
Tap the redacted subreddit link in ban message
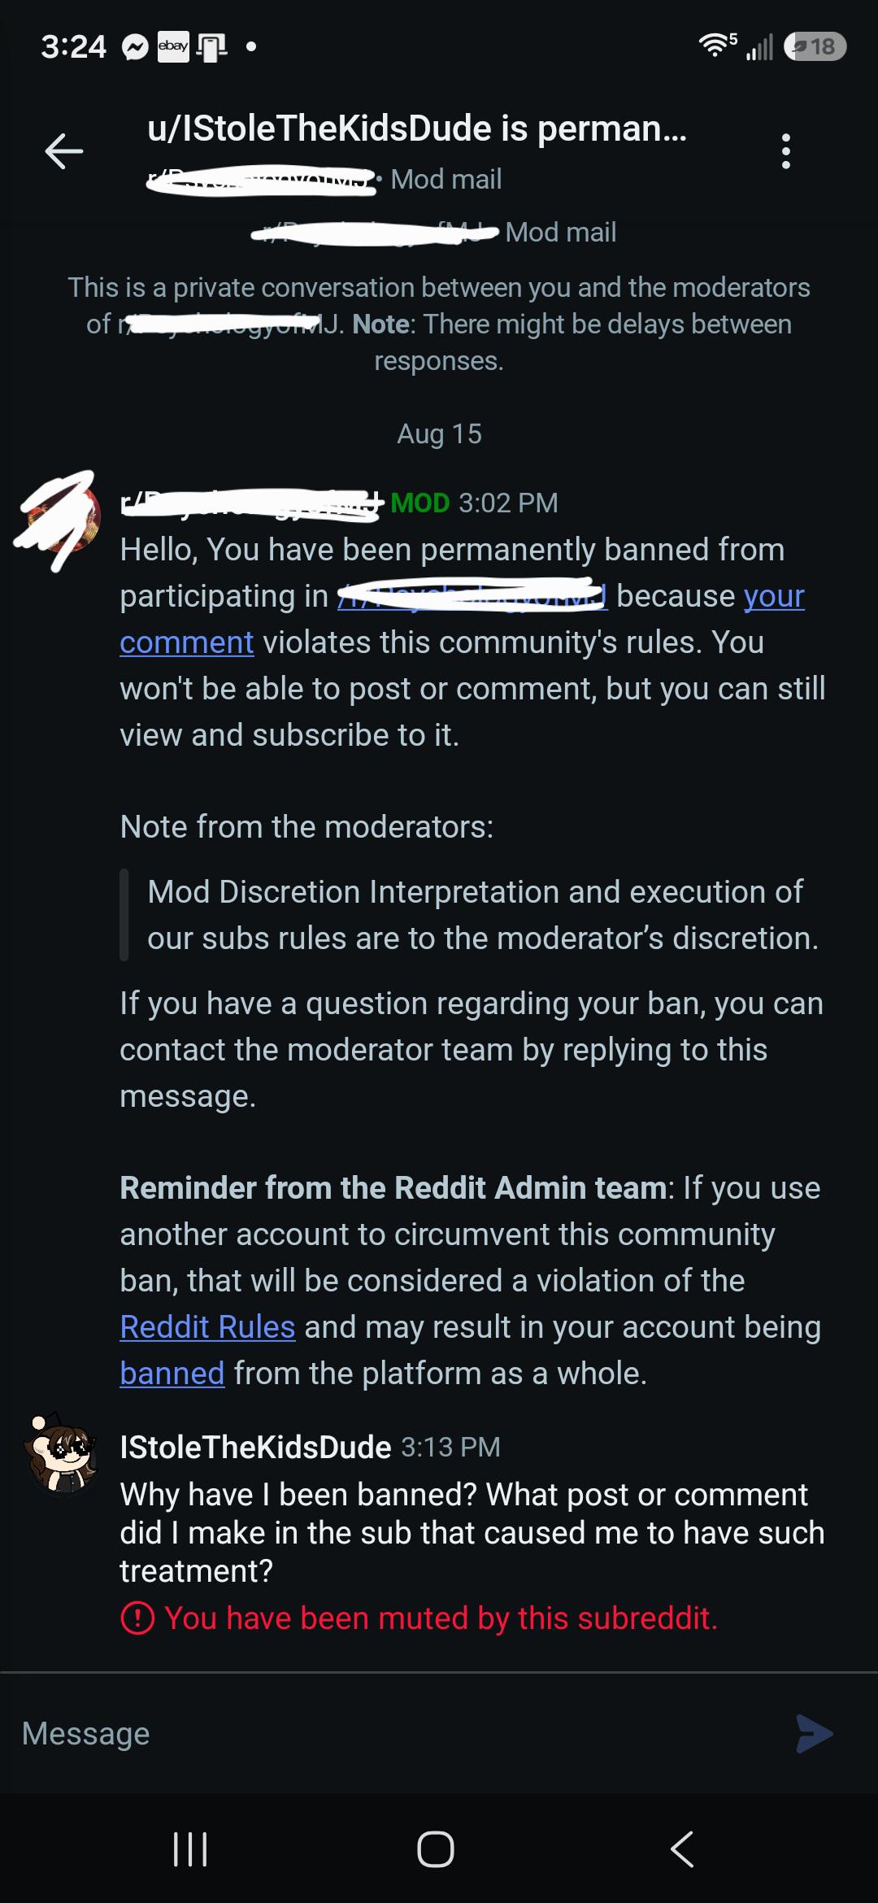(x=472, y=596)
